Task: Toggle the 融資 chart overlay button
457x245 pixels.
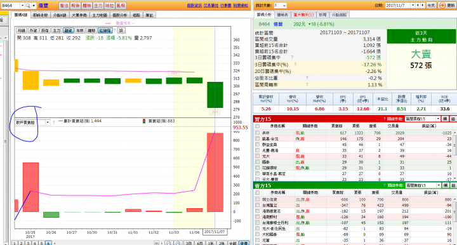Action: [x=68, y=30]
